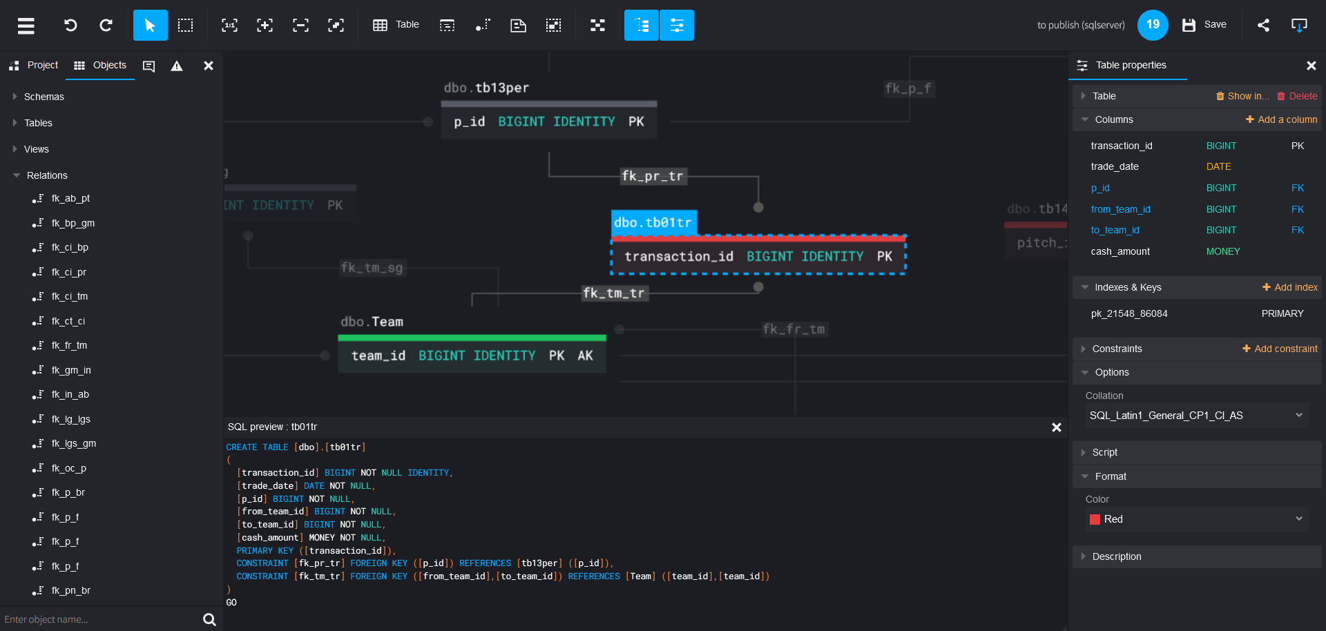The image size is (1326, 631).
Task: Switch to the Project tab
Action: (x=33, y=65)
